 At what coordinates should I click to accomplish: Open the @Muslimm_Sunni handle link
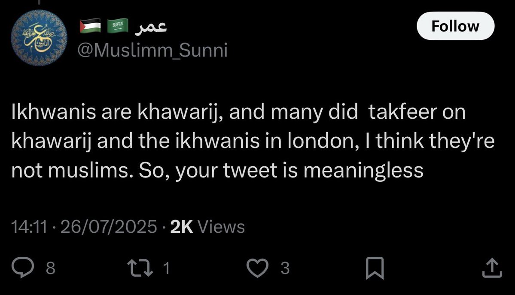(152, 51)
